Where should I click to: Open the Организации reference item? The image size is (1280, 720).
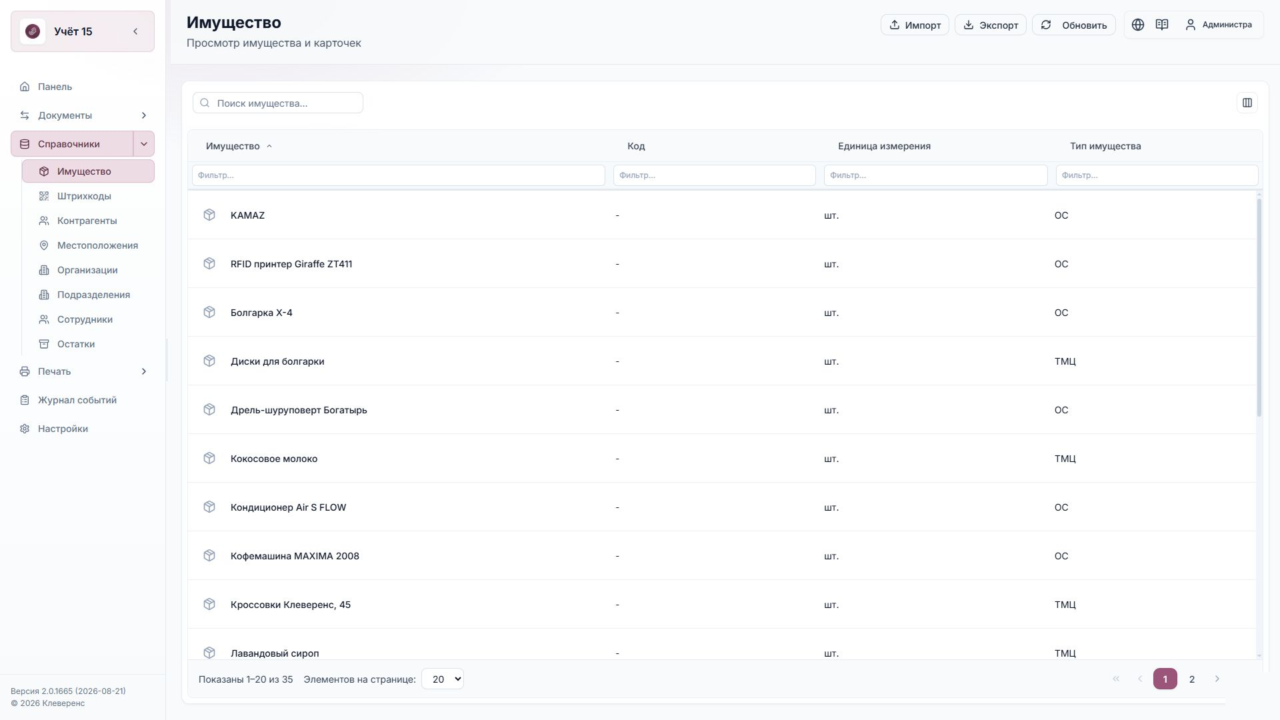(88, 270)
